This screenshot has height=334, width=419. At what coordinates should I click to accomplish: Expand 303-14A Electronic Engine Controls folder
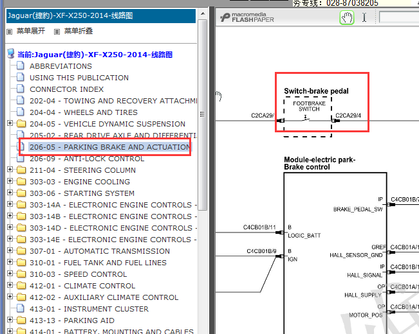coord(10,204)
